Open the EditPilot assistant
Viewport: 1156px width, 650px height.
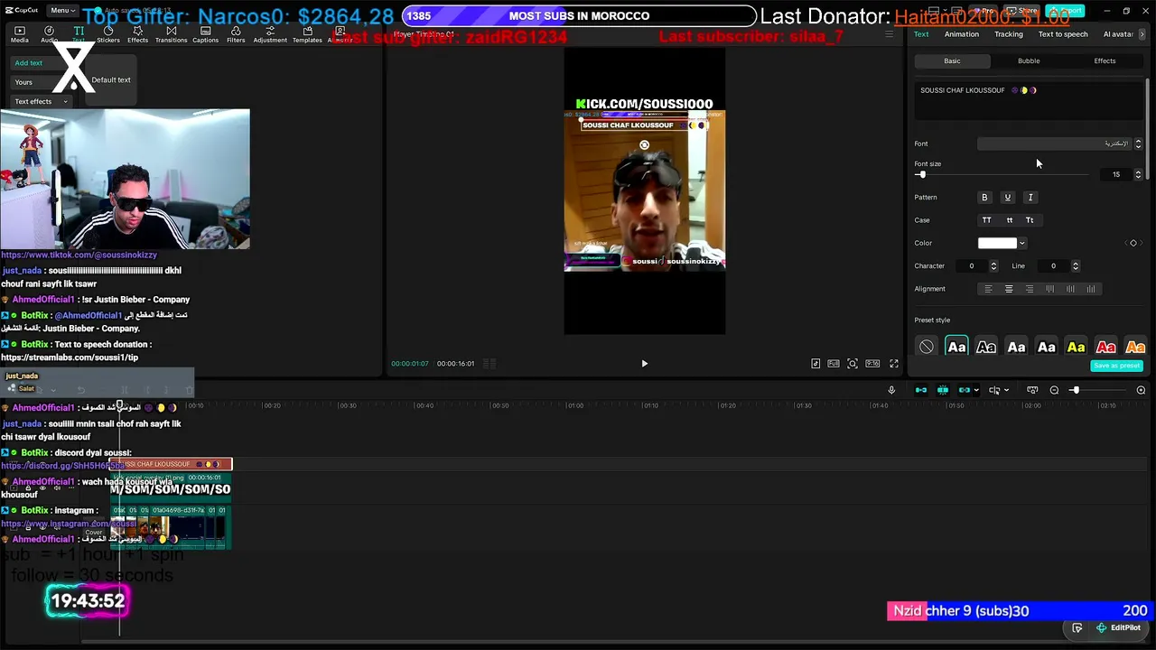1118,628
